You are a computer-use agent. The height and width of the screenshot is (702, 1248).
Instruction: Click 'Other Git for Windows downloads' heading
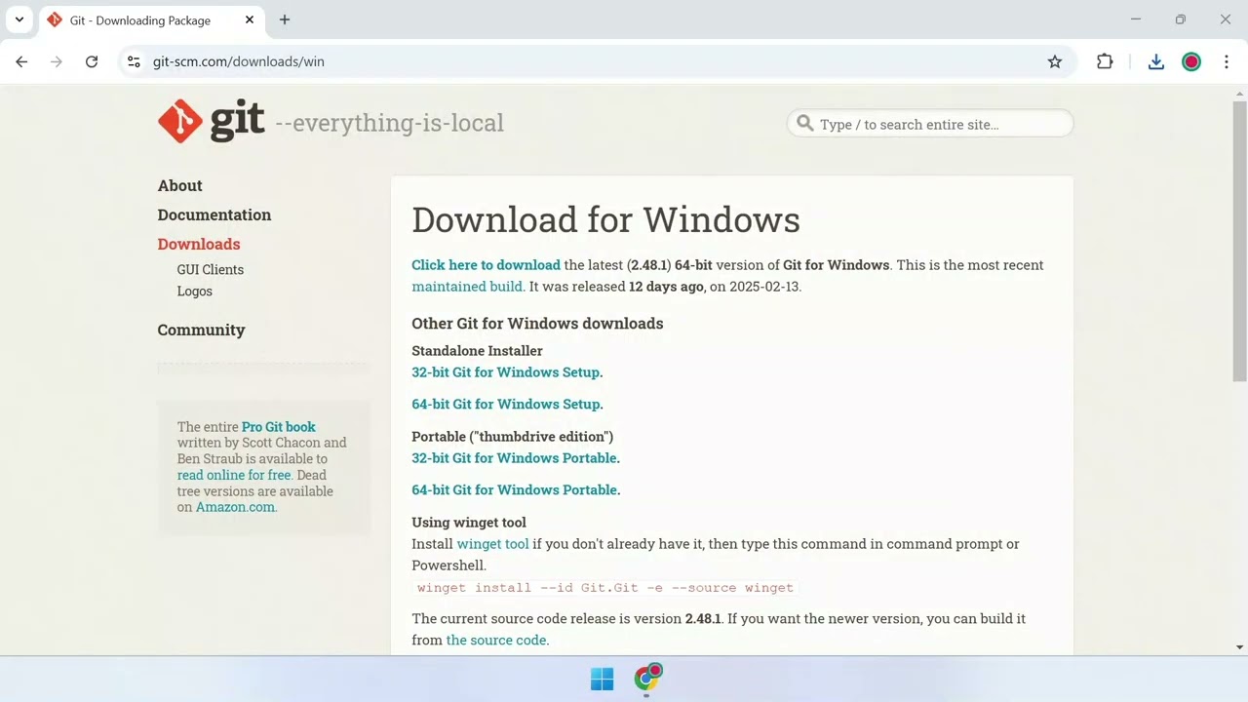(x=537, y=324)
